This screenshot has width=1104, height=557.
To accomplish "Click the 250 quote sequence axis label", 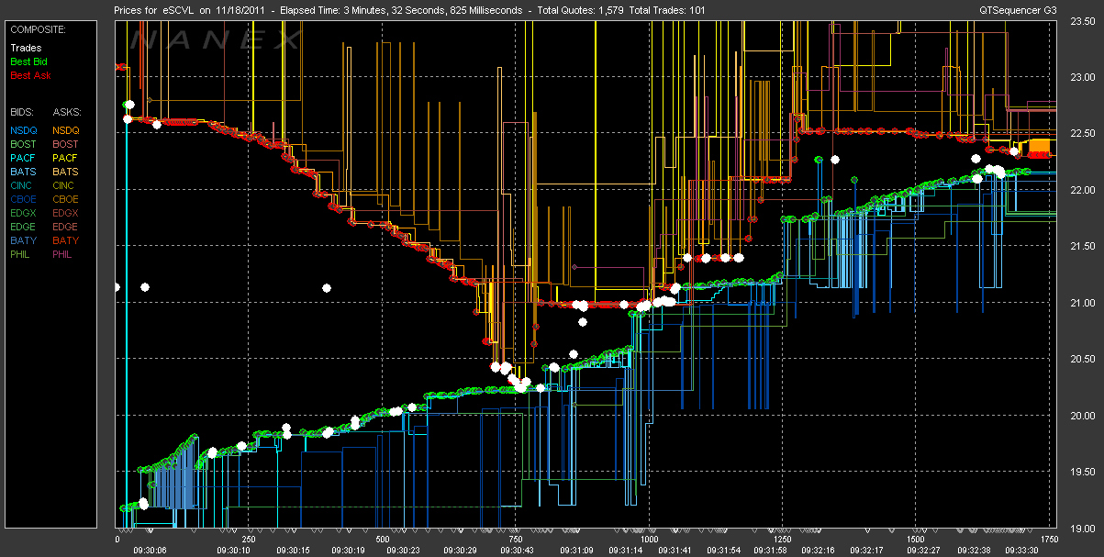I will (250, 539).
